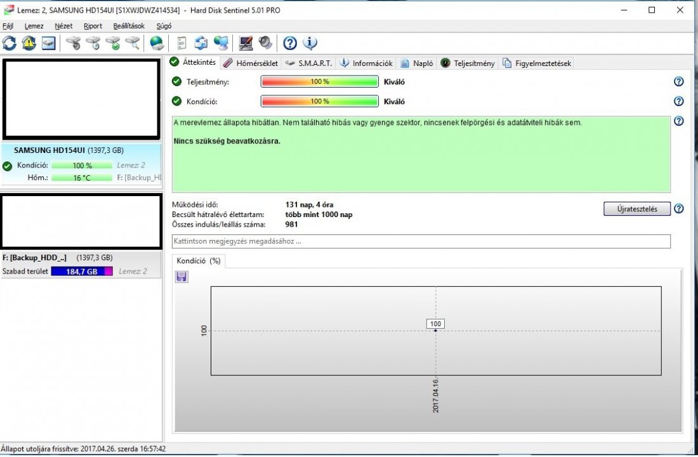Click the Teljesítmény 100 % progress bar

pos(320,81)
